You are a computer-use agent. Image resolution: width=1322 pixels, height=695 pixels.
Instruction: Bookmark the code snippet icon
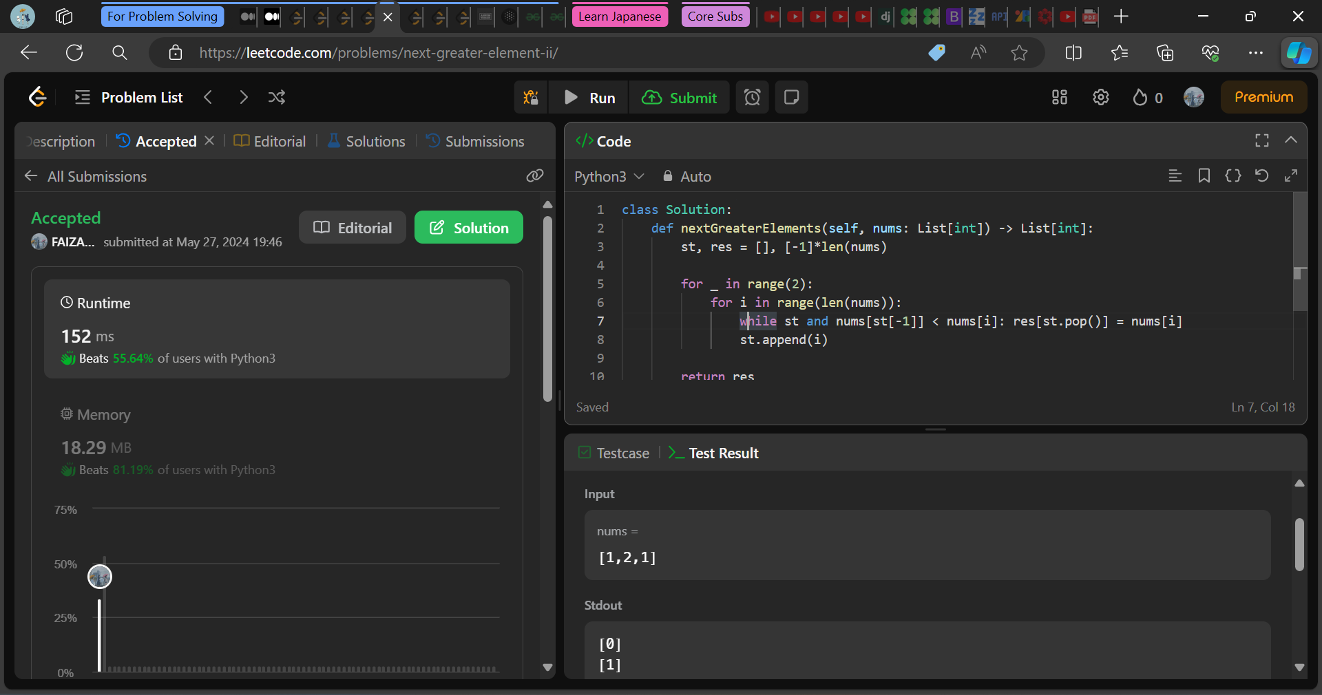(1204, 176)
